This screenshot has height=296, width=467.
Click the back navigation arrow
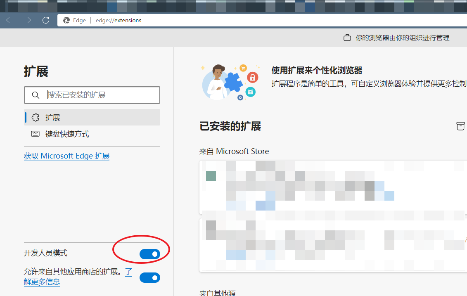point(9,20)
